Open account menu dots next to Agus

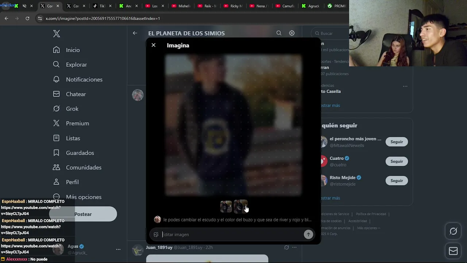(x=118, y=249)
